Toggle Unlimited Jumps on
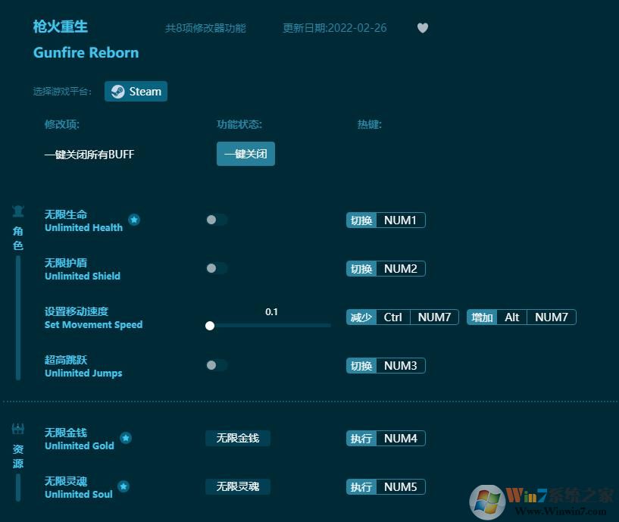619x522 pixels. coord(216,365)
